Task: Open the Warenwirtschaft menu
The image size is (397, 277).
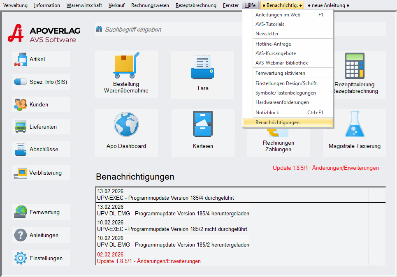Action: coord(84,5)
